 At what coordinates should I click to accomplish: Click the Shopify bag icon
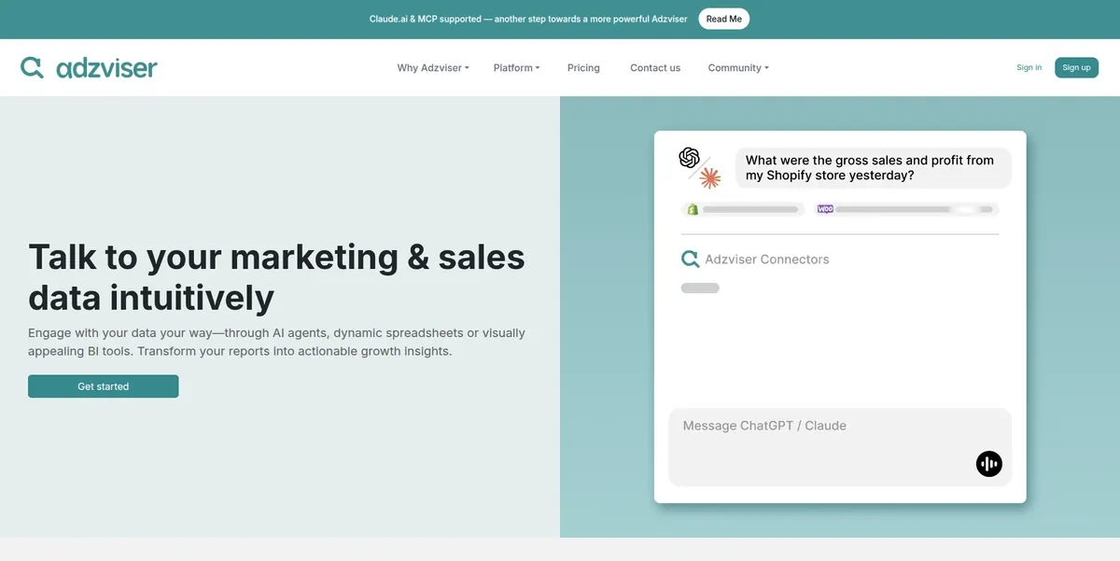(693, 209)
